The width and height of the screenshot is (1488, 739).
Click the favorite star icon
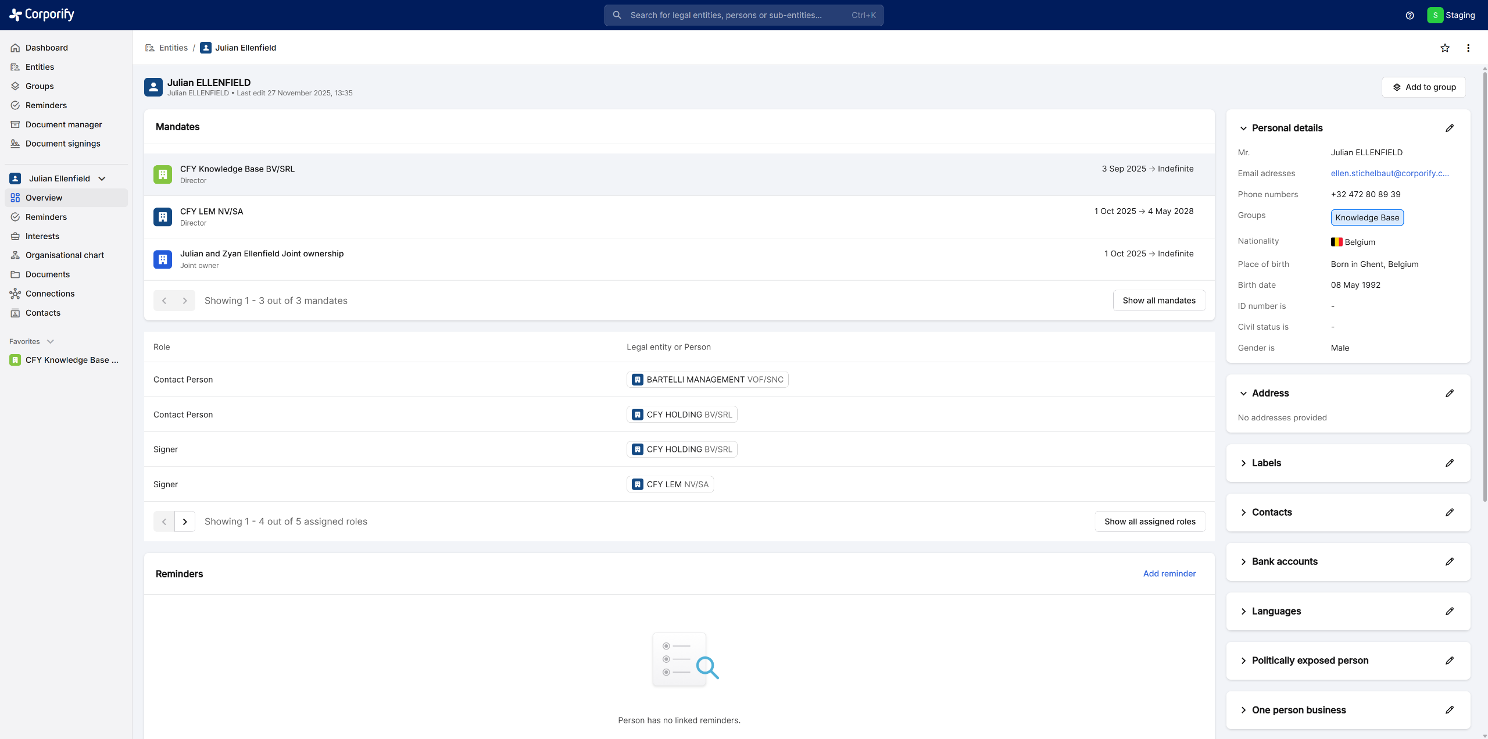pyautogui.click(x=1445, y=48)
